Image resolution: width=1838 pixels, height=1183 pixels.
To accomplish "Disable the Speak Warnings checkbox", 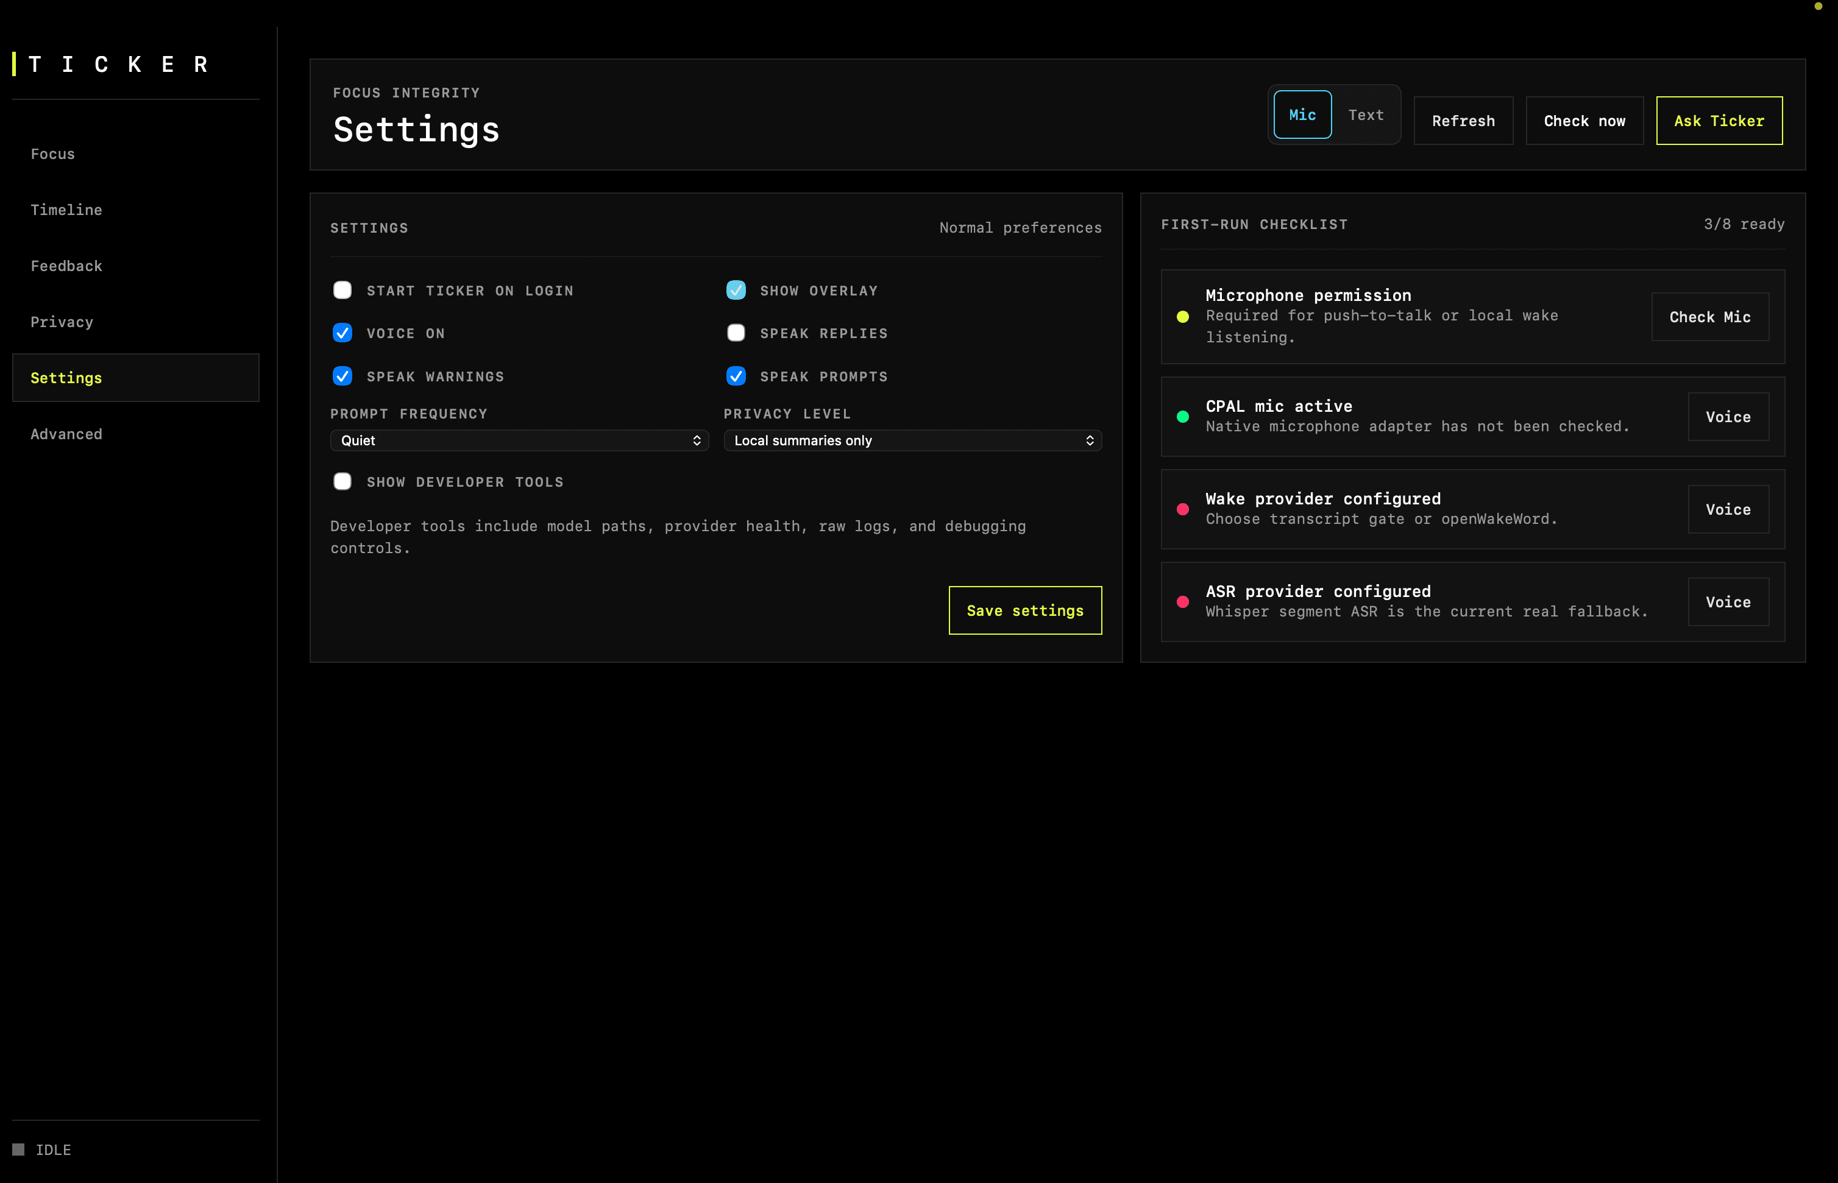I will [x=342, y=376].
